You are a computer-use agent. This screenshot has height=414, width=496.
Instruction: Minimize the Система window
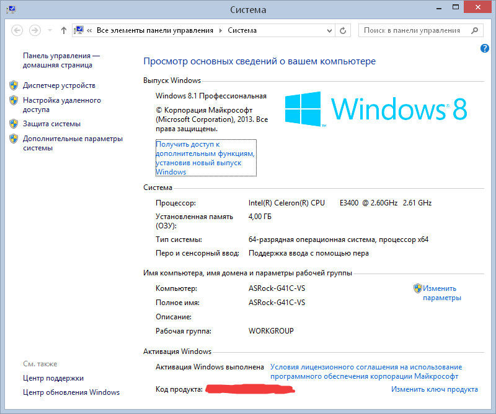[439, 7]
